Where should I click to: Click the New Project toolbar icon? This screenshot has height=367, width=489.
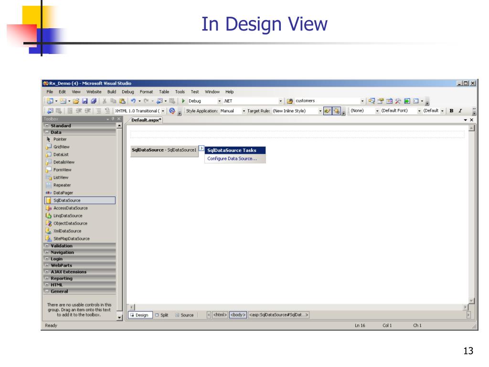pos(50,101)
